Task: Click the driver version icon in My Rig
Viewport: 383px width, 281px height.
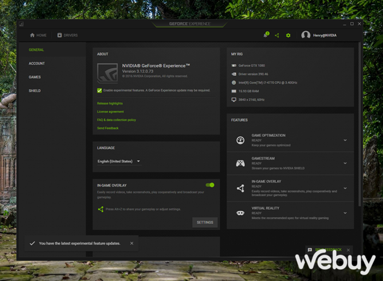Action: coord(234,74)
